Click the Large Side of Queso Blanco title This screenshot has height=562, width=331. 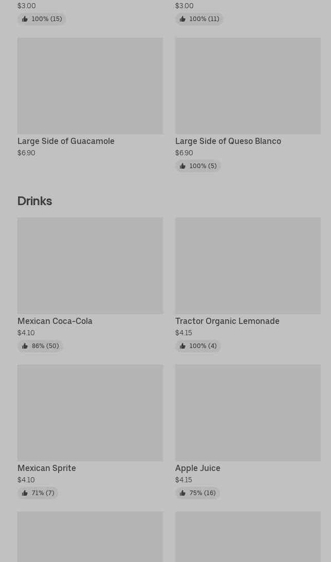228,141
